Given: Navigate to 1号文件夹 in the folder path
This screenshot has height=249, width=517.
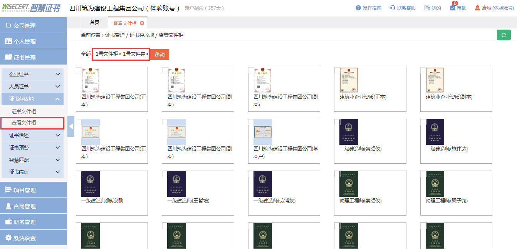Looking at the screenshot, I should pyautogui.click(x=134, y=54).
